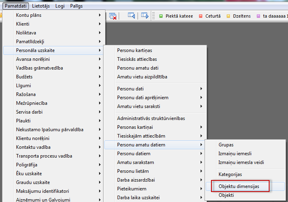Open Izmaiņu iemesli item
The image size is (288, 202).
coord(245,154)
